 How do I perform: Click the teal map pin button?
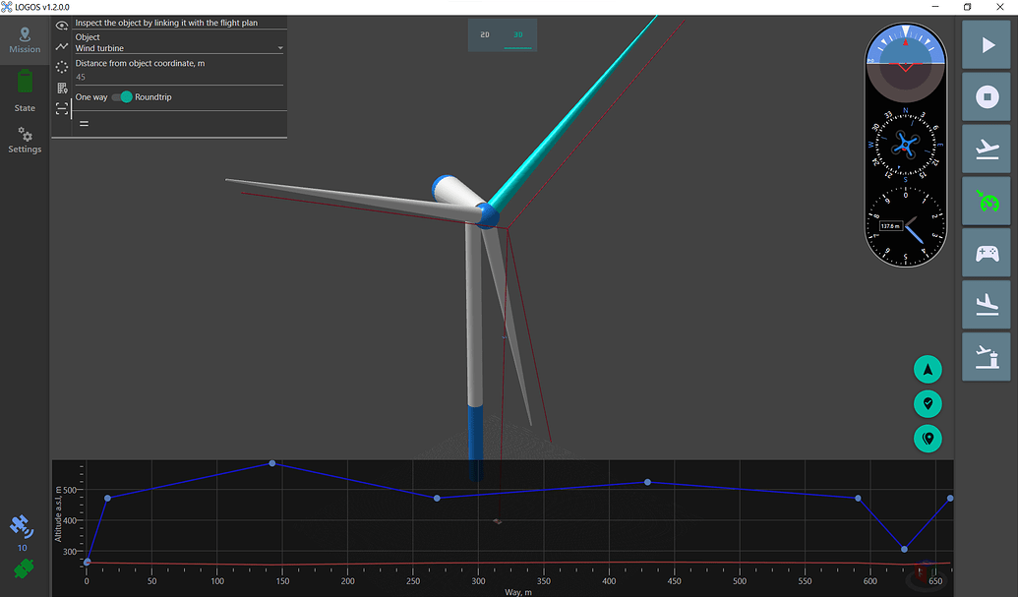tap(928, 439)
